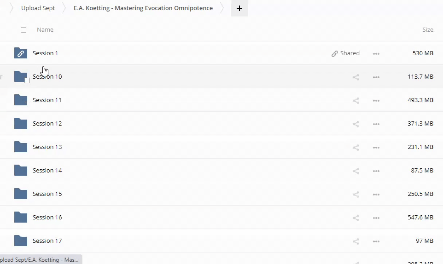Open share options for Session 14
Screen dimensions: 443x264
coord(356,171)
